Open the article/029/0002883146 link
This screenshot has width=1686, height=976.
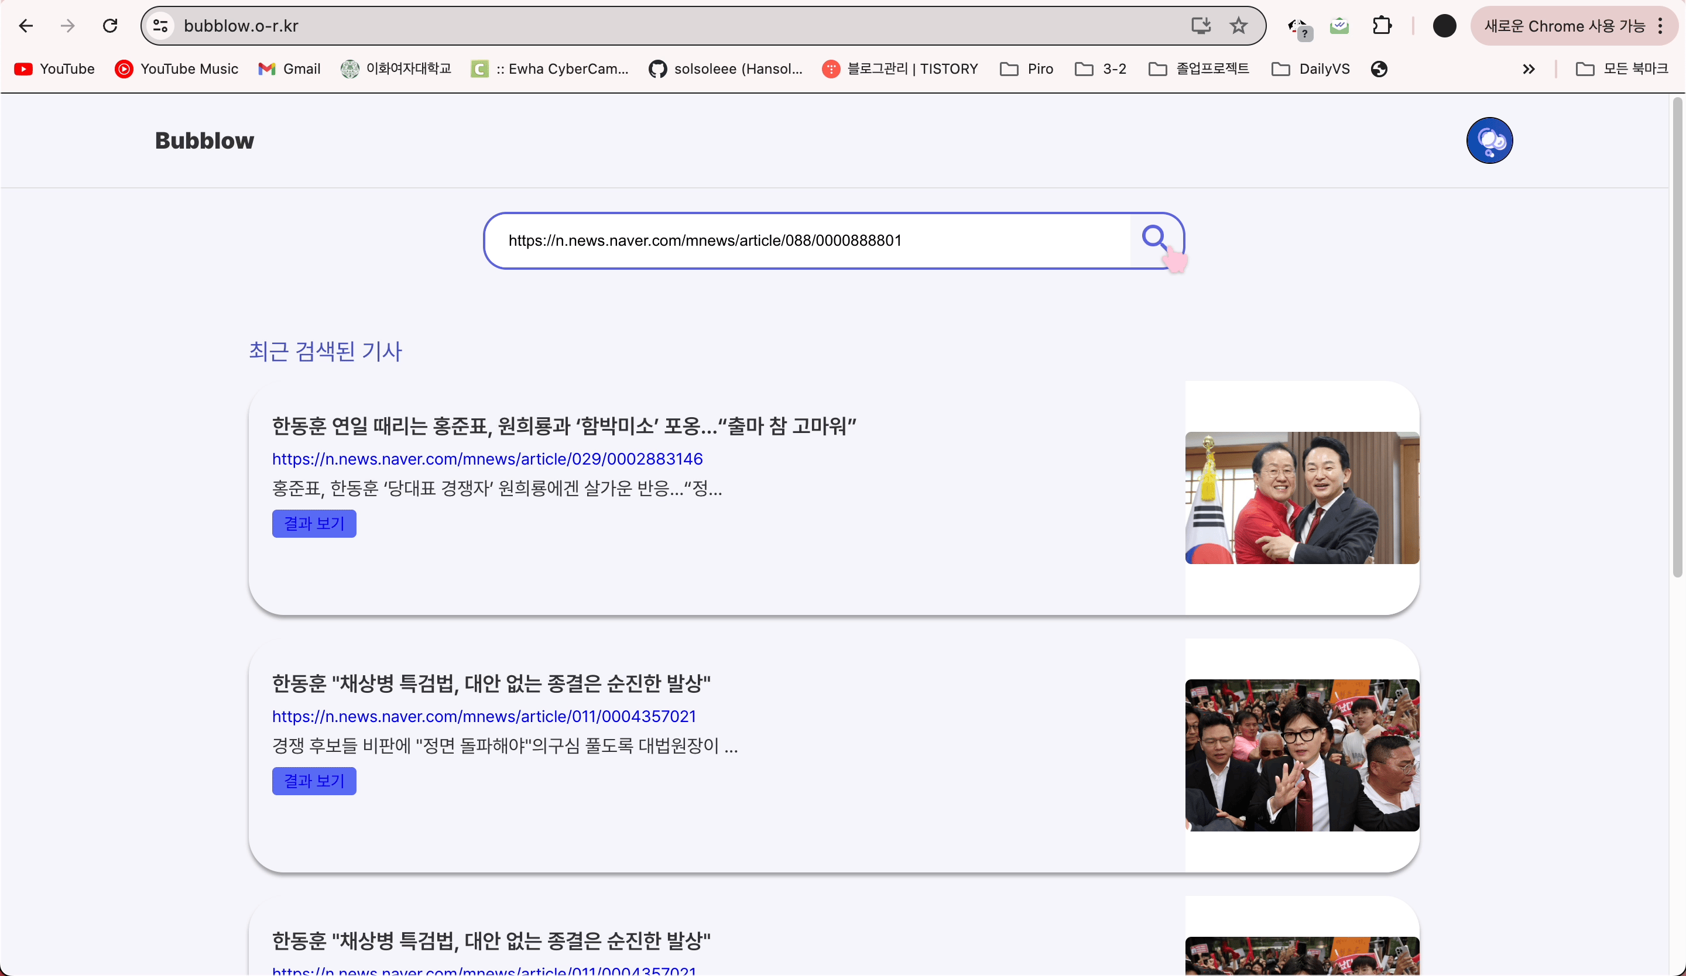[x=487, y=459]
